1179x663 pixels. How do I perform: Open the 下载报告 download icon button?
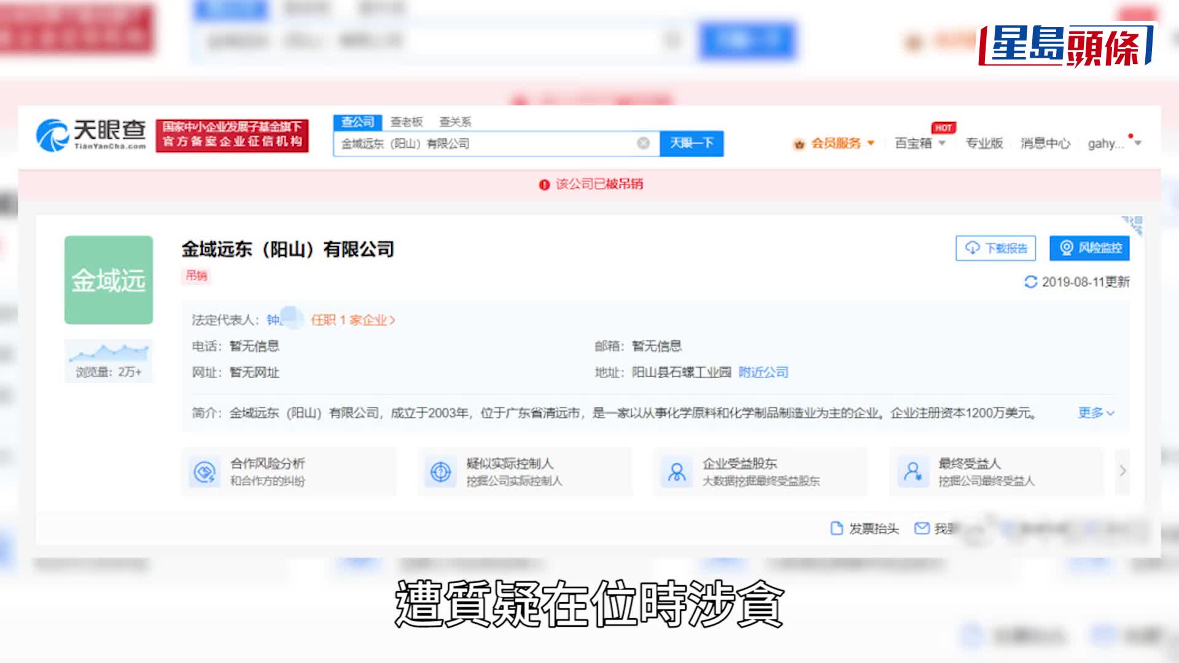[972, 248]
